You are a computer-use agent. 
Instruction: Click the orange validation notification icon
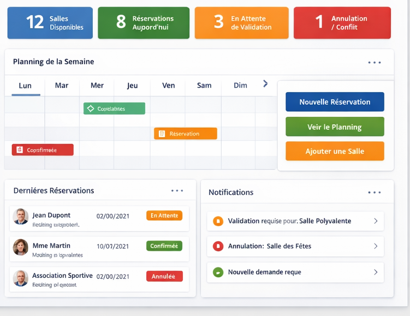pyautogui.click(x=218, y=221)
